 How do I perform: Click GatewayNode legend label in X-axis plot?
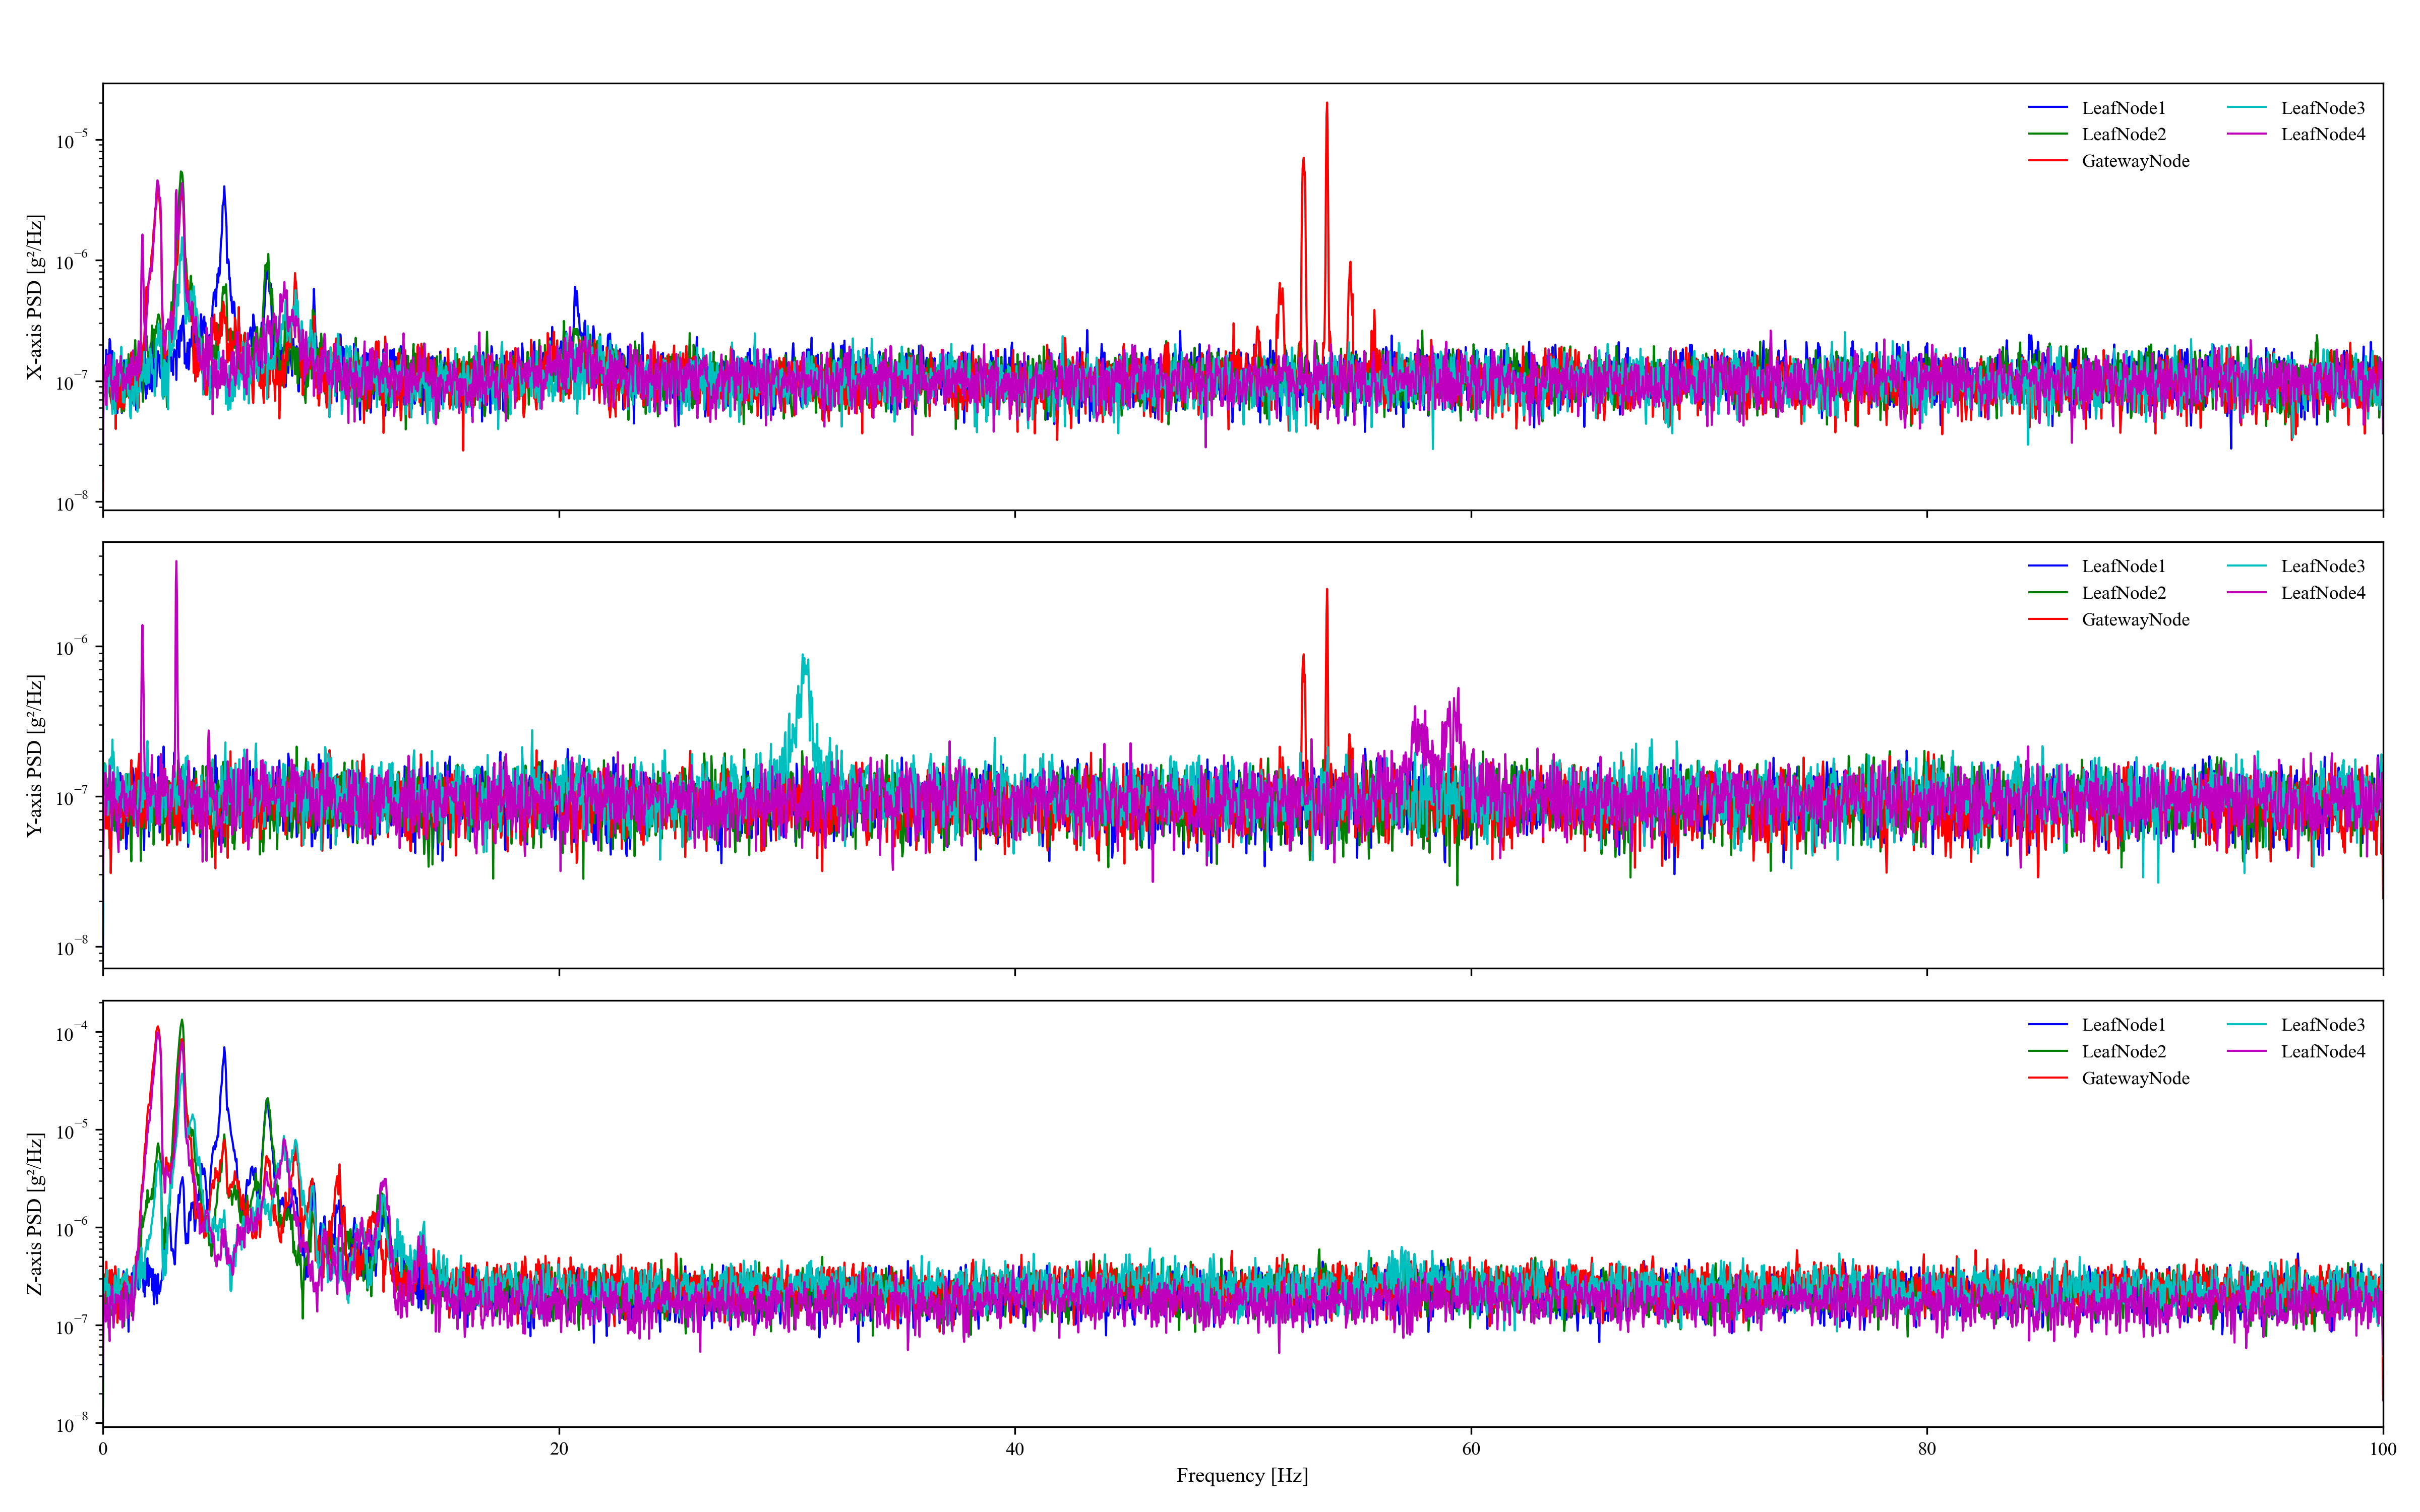(x=2135, y=161)
